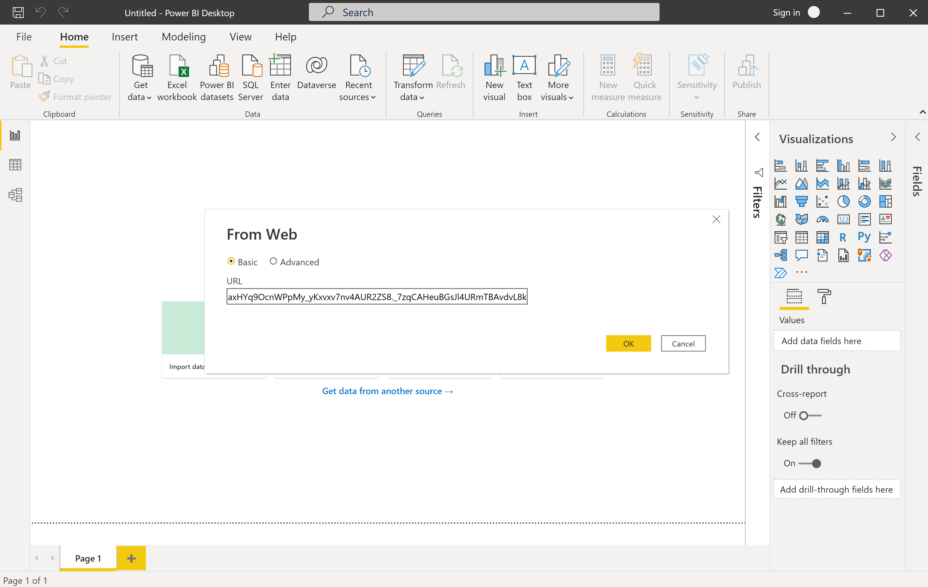Select the pie chart visualization
Viewport: 928px width, 587px height.
coord(843,202)
